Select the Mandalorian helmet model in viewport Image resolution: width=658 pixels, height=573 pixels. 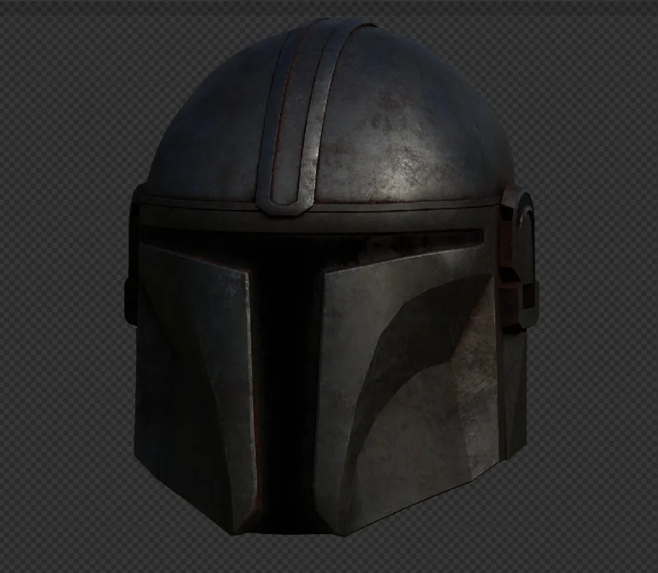330,277
